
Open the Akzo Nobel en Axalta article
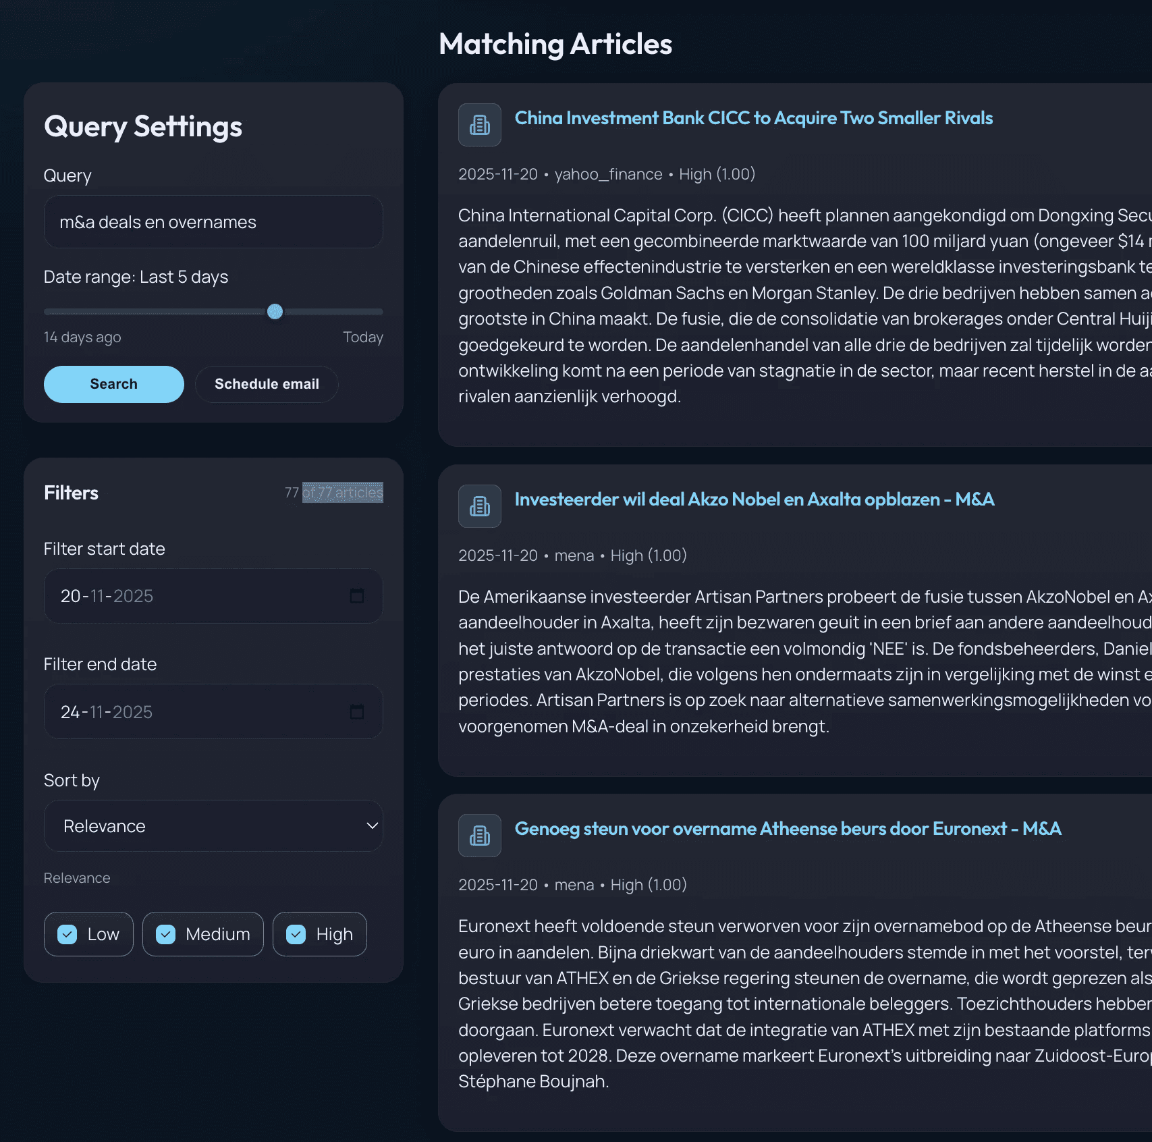(x=755, y=499)
